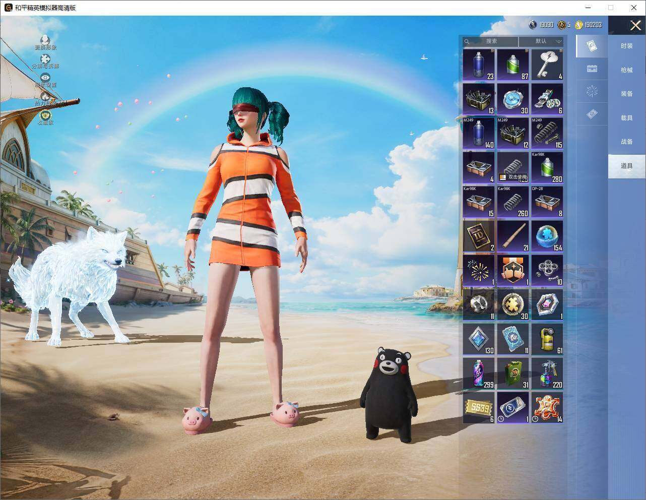Click the balance showing 5
Viewport: 646px width, 500px height.
click(x=564, y=25)
